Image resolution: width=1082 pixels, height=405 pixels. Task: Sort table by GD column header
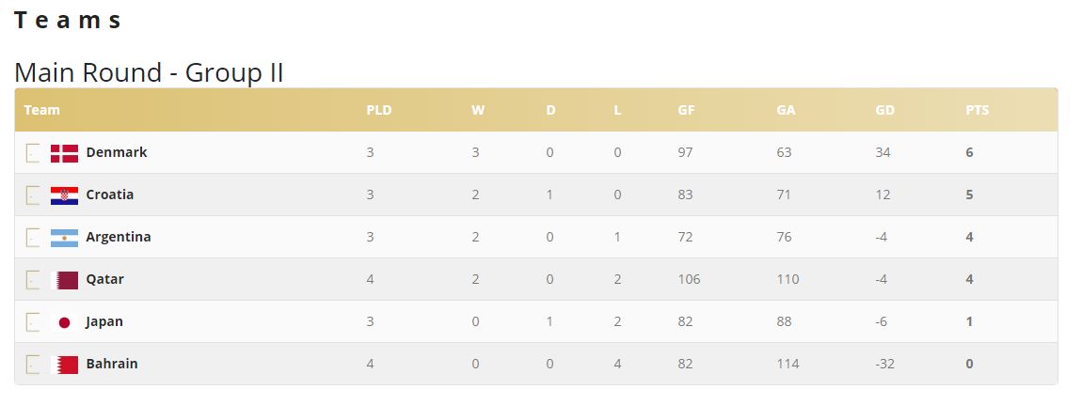(884, 110)
